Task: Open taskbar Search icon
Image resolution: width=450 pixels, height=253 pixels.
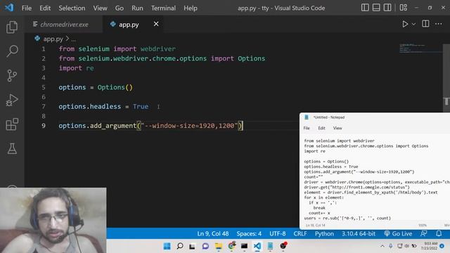Action: tap(180, 246)
